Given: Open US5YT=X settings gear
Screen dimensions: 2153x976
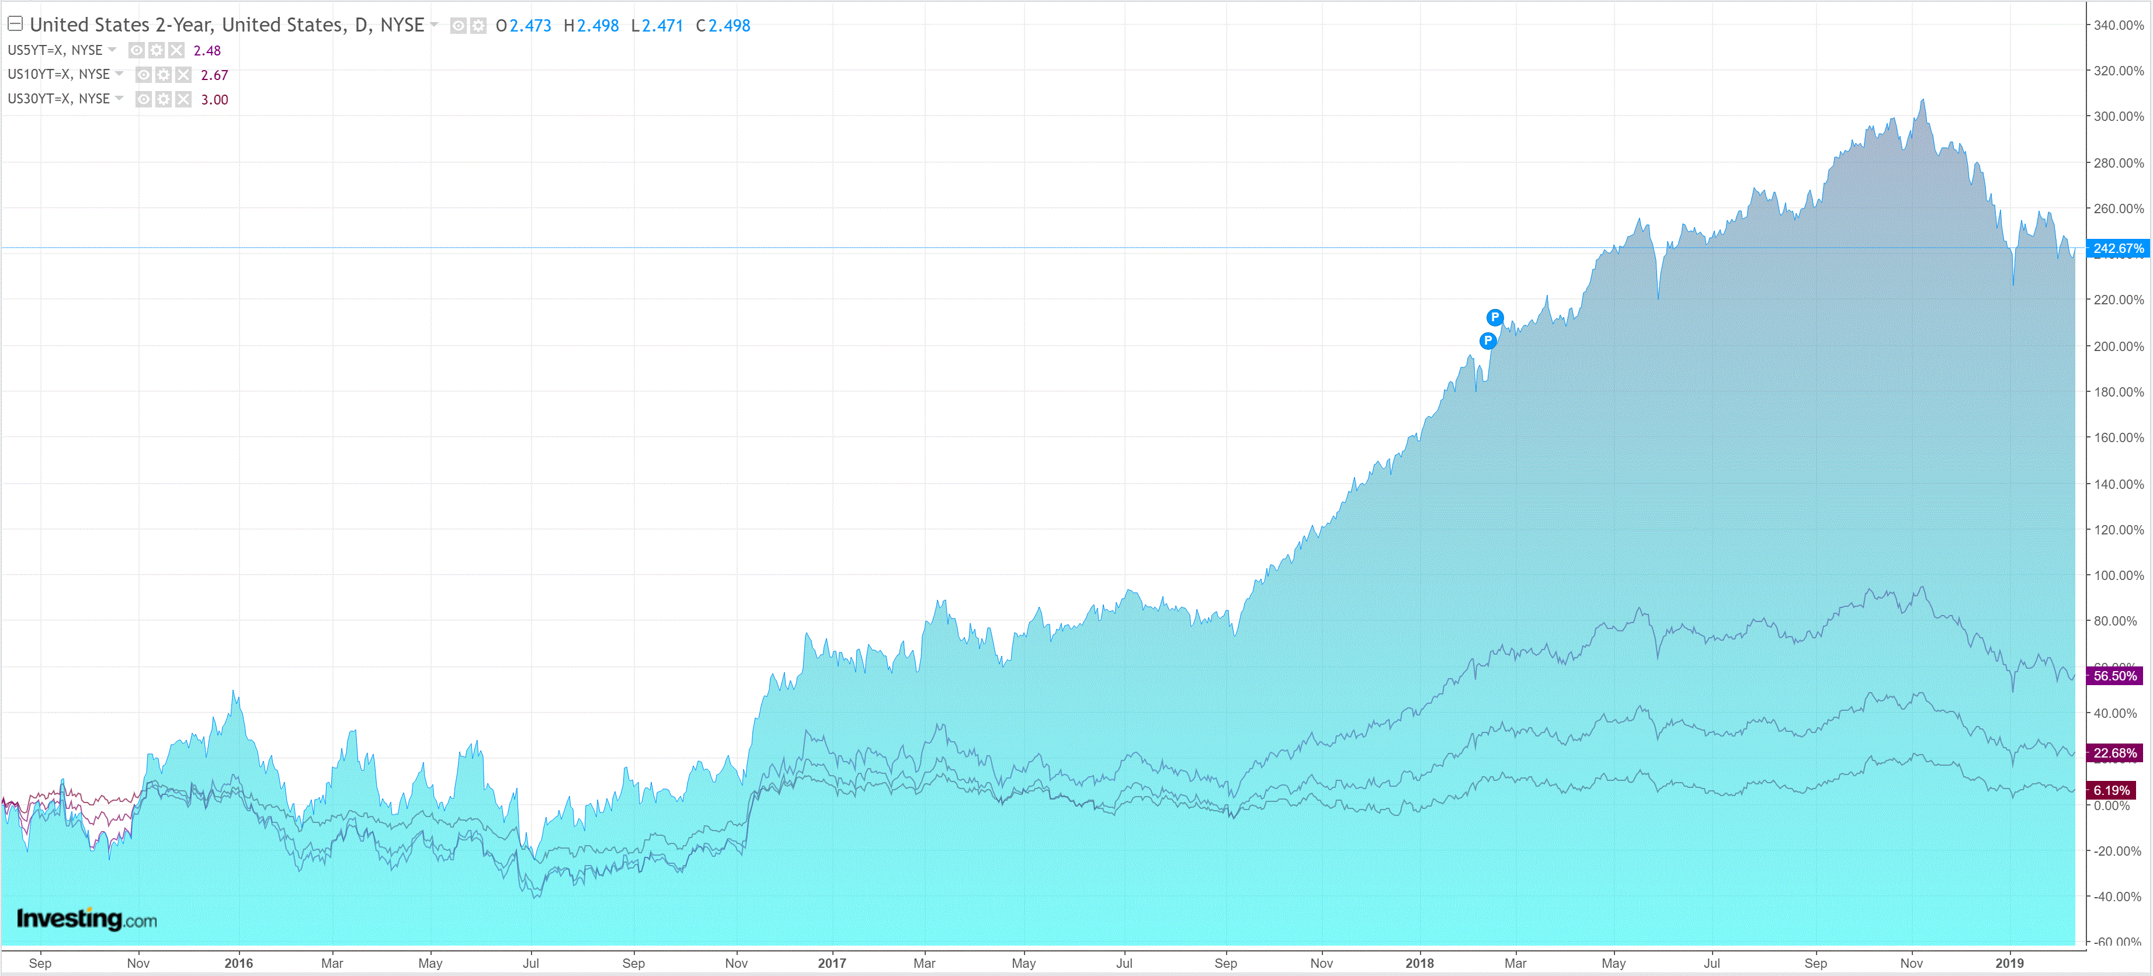Looking at the screenshot, I should click(157, 50).
